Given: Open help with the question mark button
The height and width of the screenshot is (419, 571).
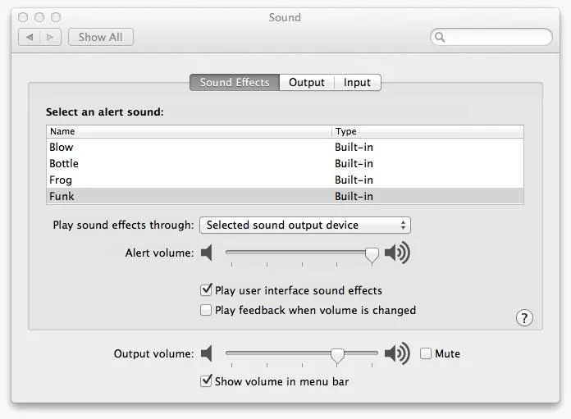Looking at the screenshot, I should coord(524,318).
